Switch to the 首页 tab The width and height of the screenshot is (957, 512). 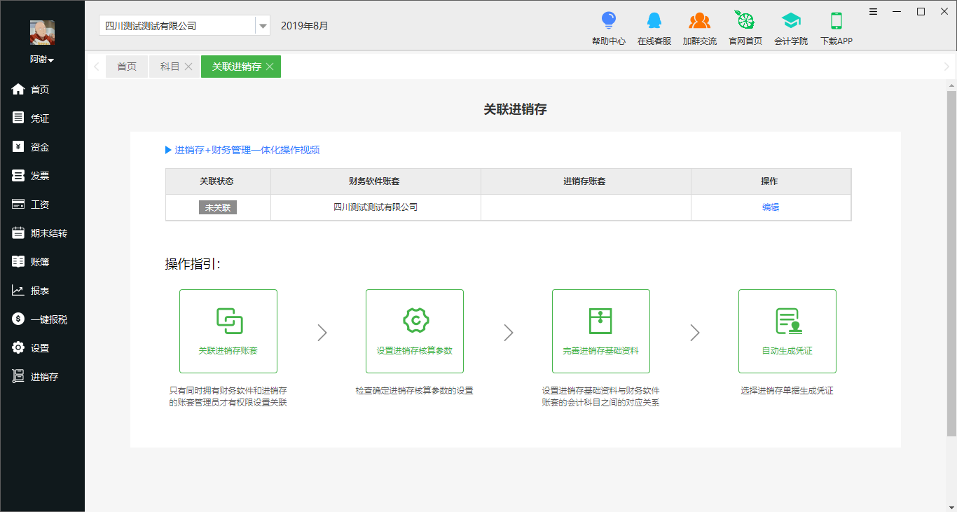127,67
